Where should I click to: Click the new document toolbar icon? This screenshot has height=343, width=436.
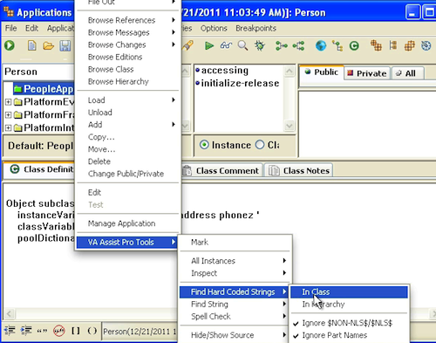point(32,45)
